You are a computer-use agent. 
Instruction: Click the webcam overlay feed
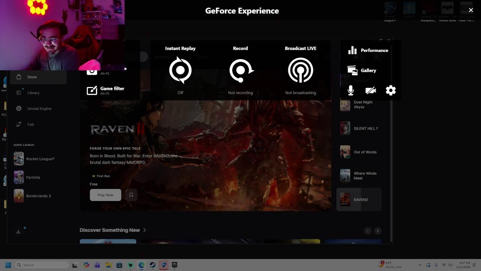pos(62,35)
